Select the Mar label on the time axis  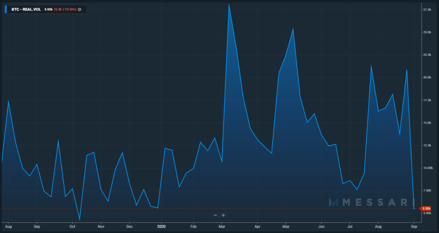(222, 226)
